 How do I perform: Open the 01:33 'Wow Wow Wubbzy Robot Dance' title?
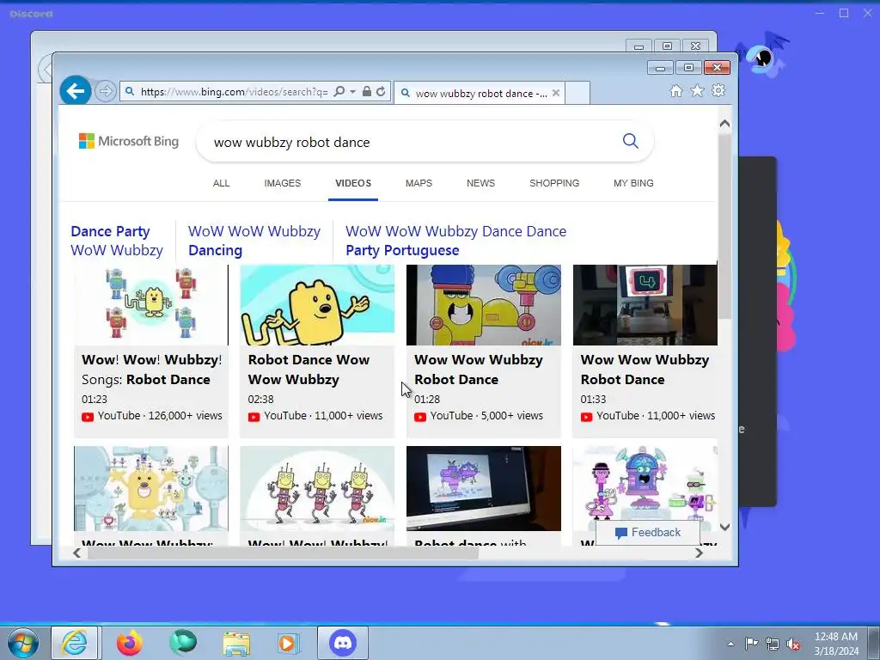[645, 370]
